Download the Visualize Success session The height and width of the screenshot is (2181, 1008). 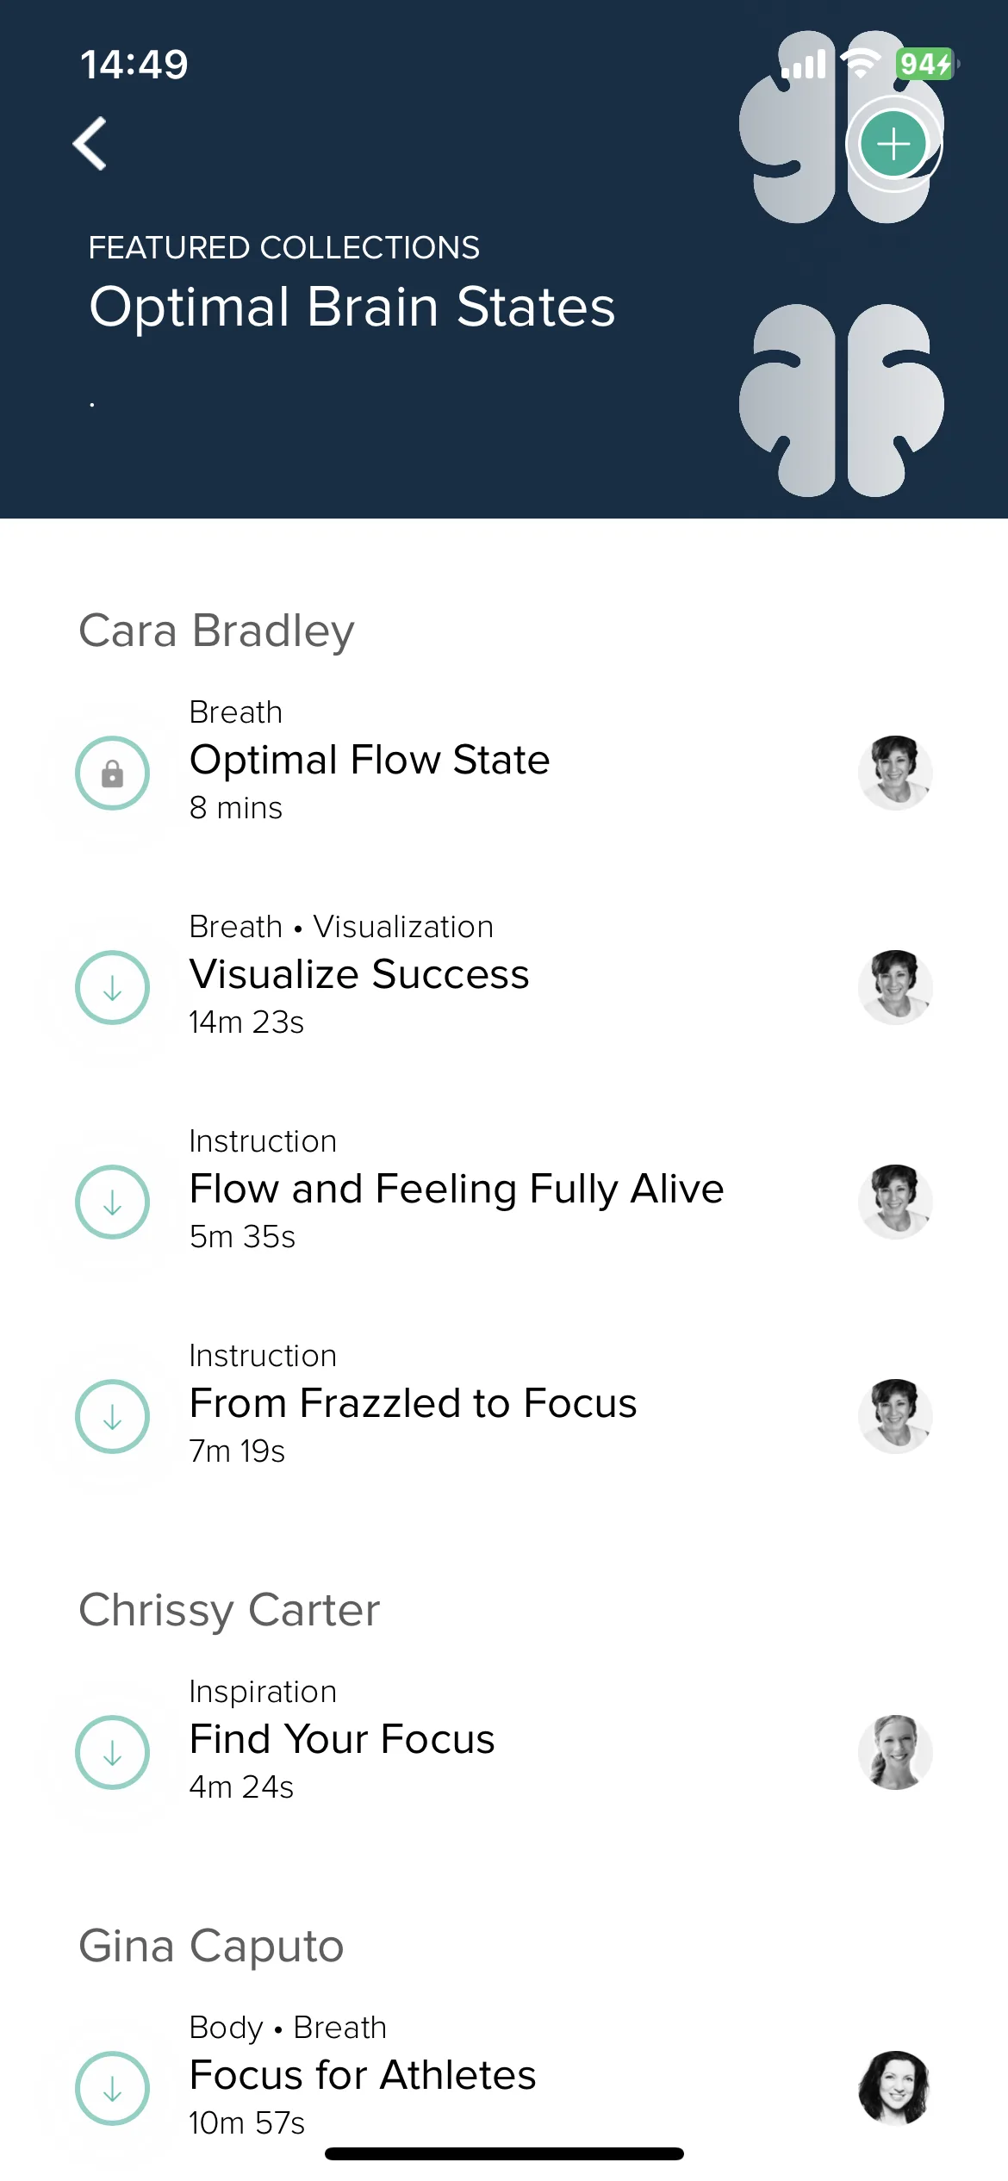tap(113, 988)
